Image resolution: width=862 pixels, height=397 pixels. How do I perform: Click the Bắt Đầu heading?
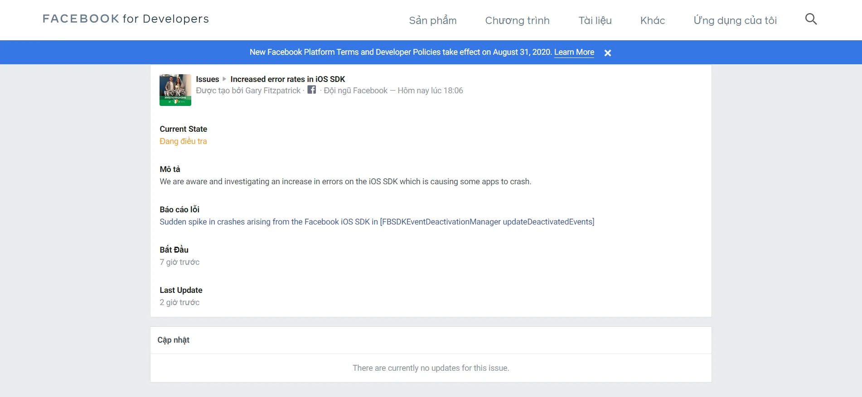click(x=174, y=250)
